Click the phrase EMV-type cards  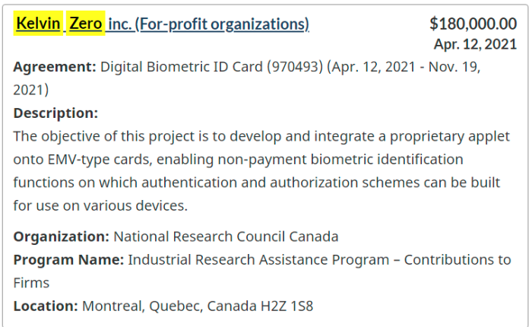coord(100,159)
